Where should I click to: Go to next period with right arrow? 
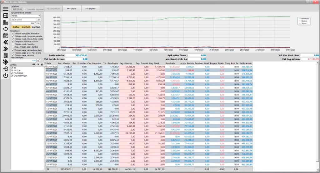click(x=39, y=19)
